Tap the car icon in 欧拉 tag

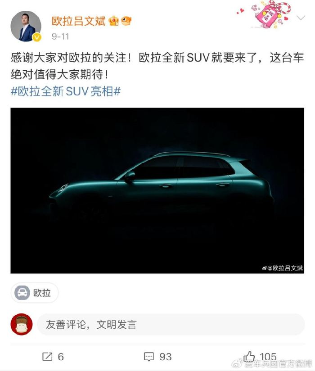[22, 293]
